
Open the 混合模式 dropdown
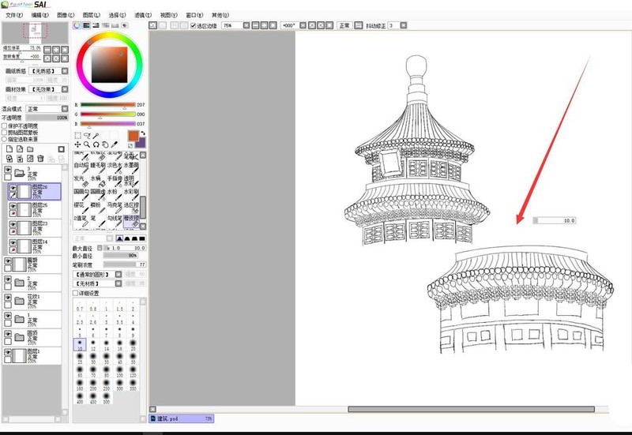click(46, 109)
